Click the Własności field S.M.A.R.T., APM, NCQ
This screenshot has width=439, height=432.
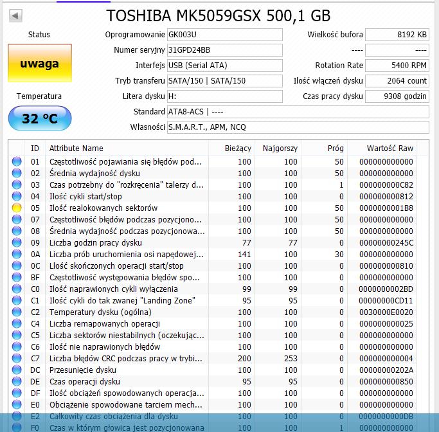(x=298, y=127)
